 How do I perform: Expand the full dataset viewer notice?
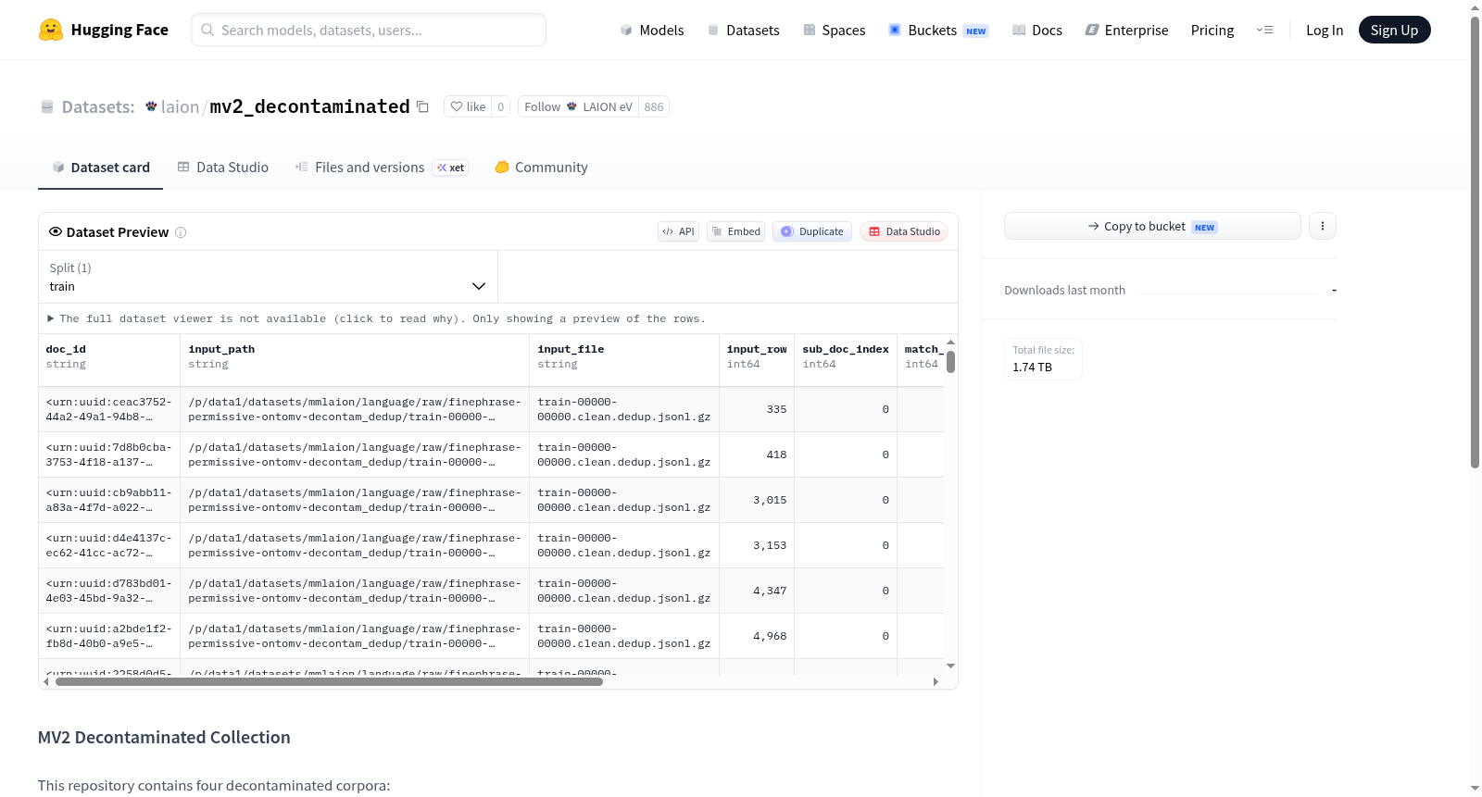(376, 318)
